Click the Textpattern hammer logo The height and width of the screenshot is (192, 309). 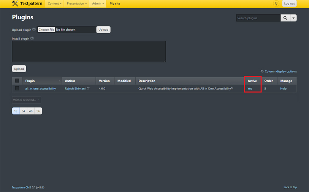[15, 3]
